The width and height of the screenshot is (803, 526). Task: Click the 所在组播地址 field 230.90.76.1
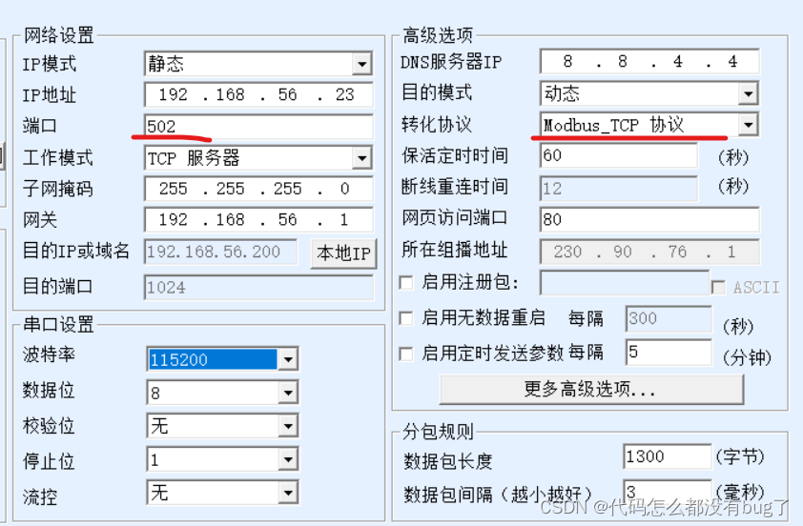649,252
